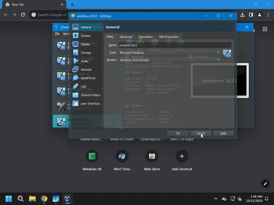
Task: Close the Oracle VM VirtualBox Manager window
Action: pos(247,27)
